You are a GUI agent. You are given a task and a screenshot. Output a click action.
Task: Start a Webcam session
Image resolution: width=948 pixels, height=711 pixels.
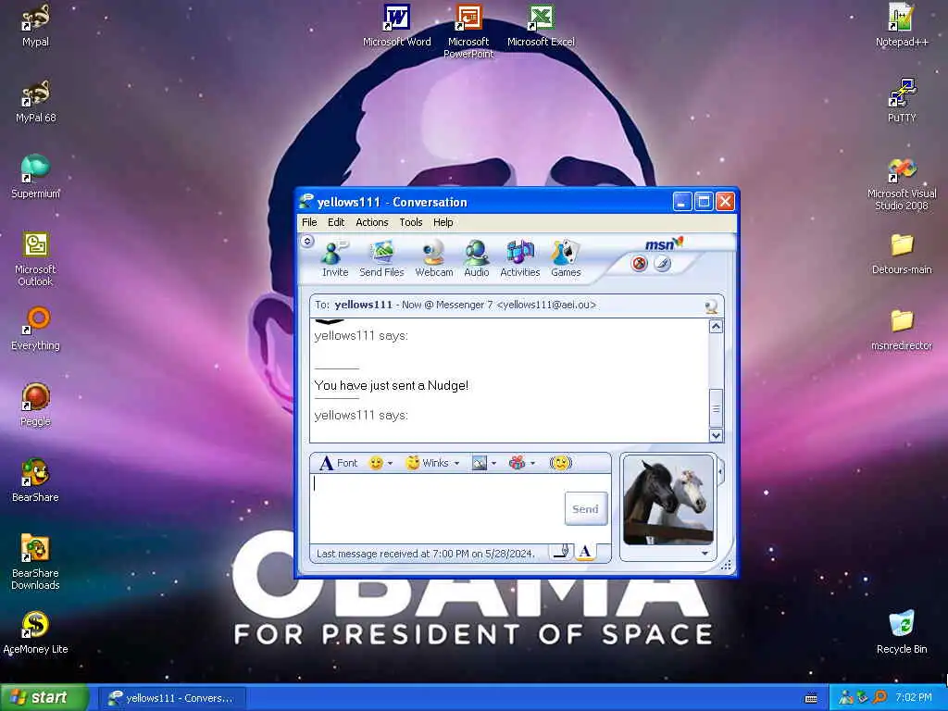pyautogui.click(x=434, y=259)
